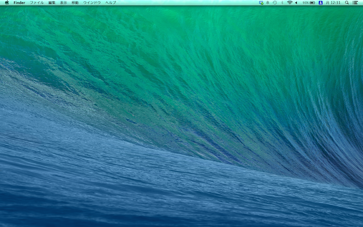Open Spotlight search magnifier
363x227 pixels.
click(347, 3)
